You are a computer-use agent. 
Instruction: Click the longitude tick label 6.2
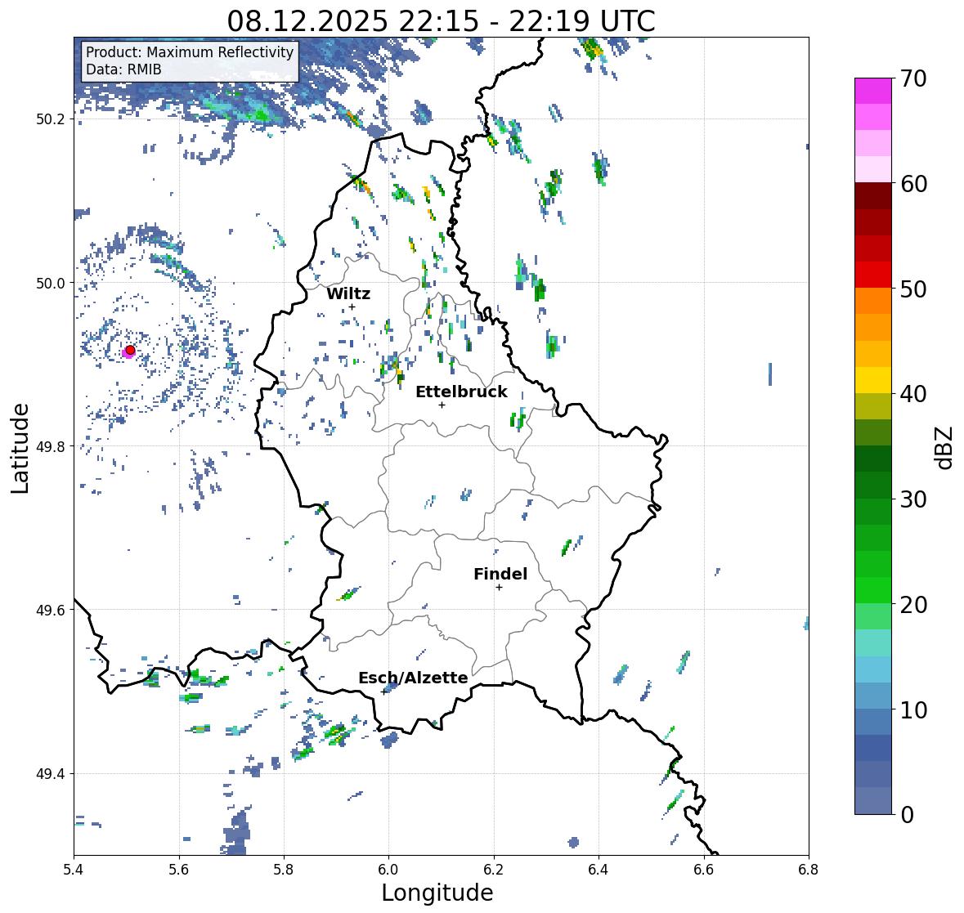pyautogui.click(x=494, y=870)
